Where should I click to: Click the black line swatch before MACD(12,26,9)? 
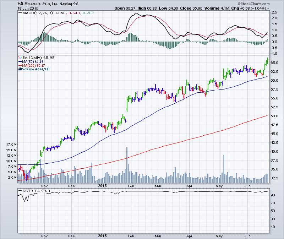coord(20,13)
